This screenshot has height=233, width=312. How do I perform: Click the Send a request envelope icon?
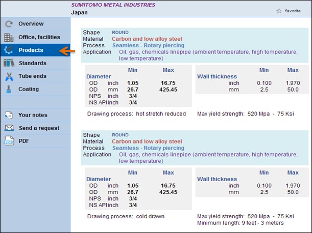(x=9, y=128)
